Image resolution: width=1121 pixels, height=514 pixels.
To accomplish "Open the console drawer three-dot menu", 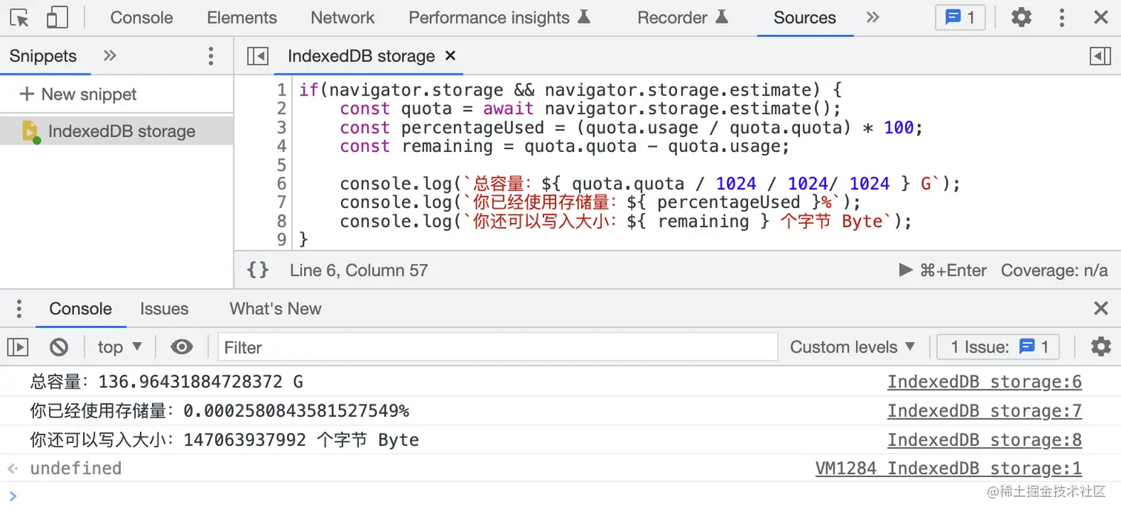I will (x=19, y=309).
